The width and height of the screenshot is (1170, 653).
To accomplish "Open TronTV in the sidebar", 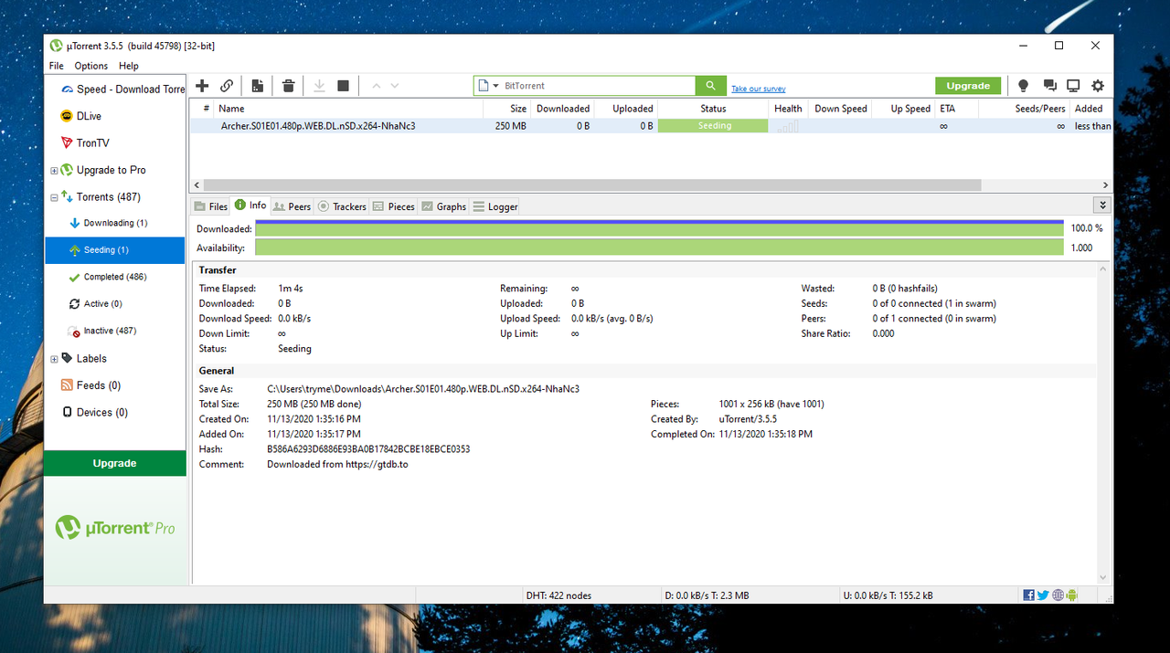I will (115, 143).
